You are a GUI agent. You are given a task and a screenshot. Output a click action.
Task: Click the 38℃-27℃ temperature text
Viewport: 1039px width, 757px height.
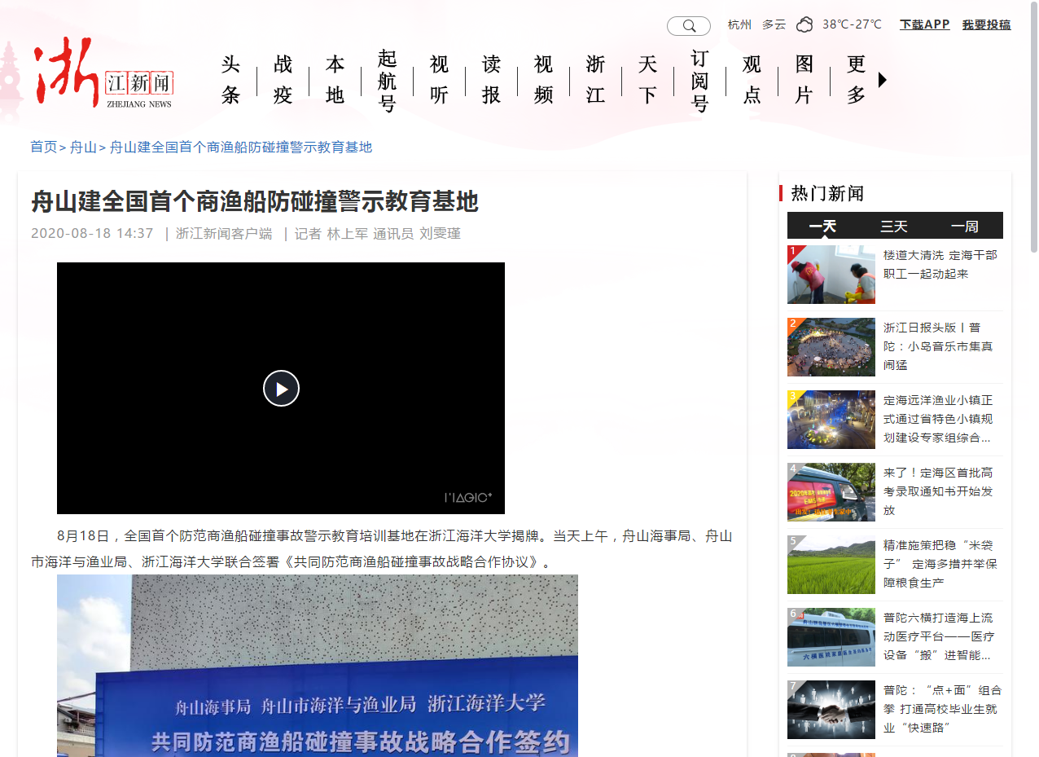tap(852, 24)
